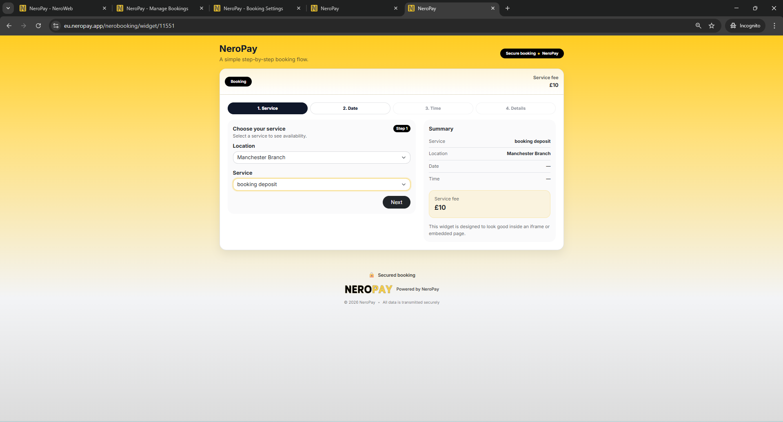Open the browser zoom magnifier icon
This screenshot has height=422, width=783.
tap(698, 26)
